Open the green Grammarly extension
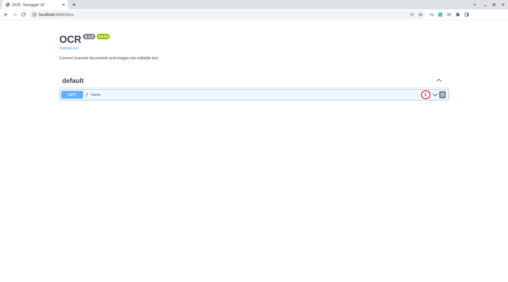This screenshot has height=282, width=508. [440, 15]
